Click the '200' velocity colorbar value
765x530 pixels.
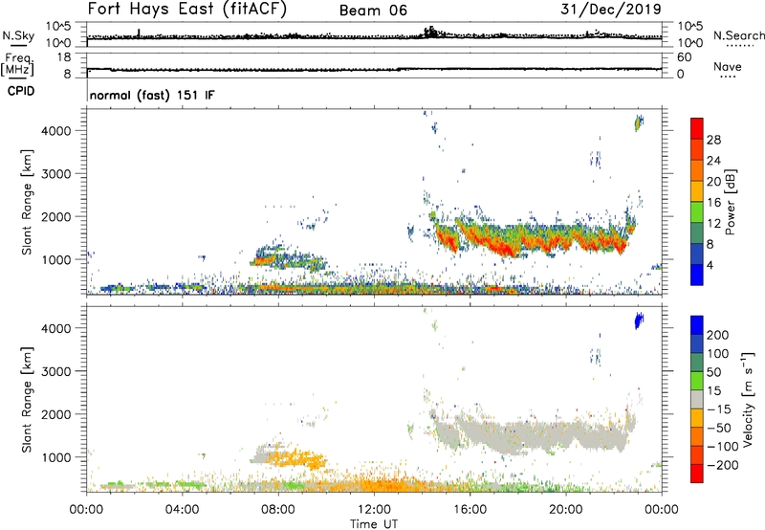(x=718, y=335)
